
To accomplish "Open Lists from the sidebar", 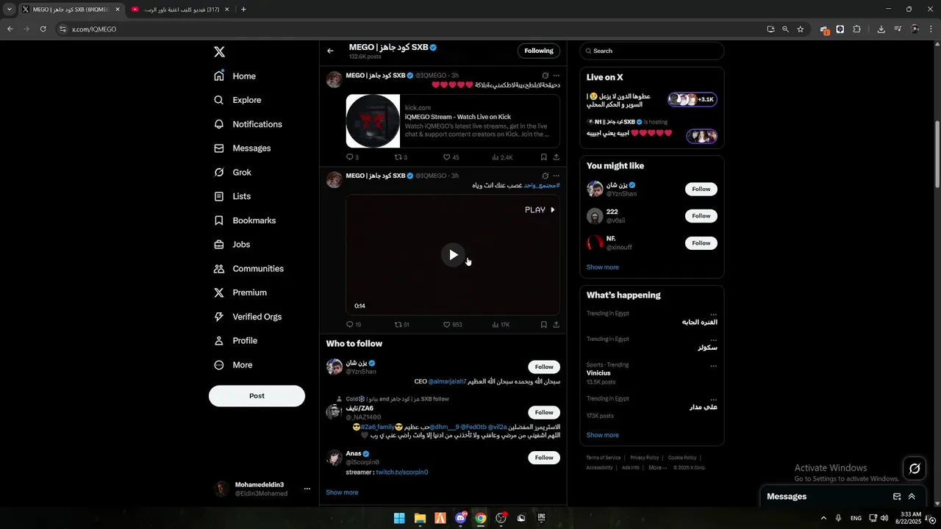I will point(232,197).
